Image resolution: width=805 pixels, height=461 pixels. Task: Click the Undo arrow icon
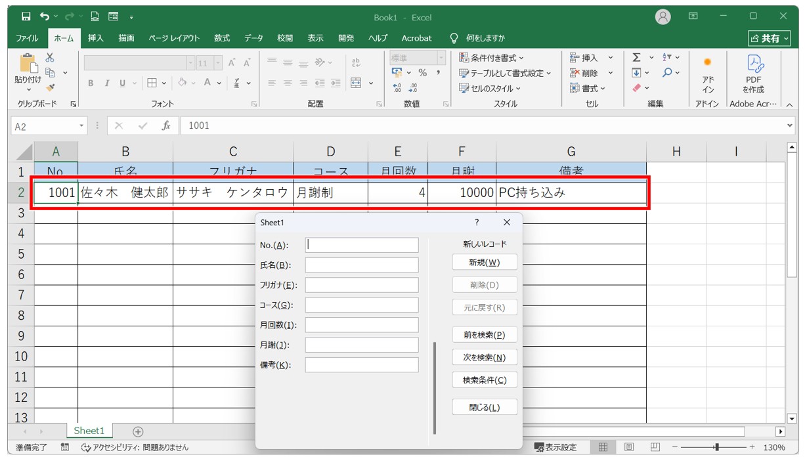45,16
